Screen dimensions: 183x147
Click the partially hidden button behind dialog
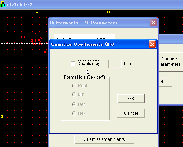coord(165,82)
